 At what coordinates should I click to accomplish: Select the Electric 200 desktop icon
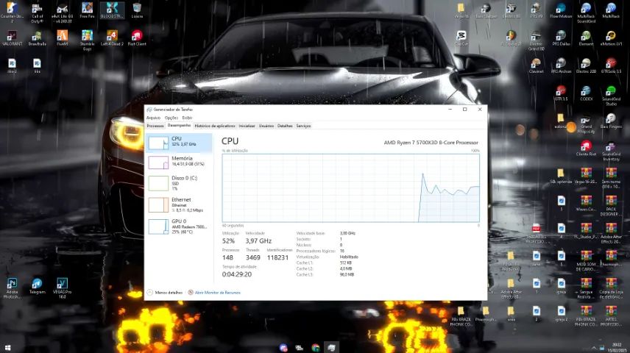click(x=586, y=66)
